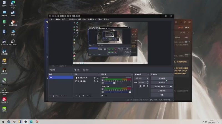The width and height of the screenshot is (222, 124).
Task: Open the 停靠窗口(D) menu
Action: [73, 19]
